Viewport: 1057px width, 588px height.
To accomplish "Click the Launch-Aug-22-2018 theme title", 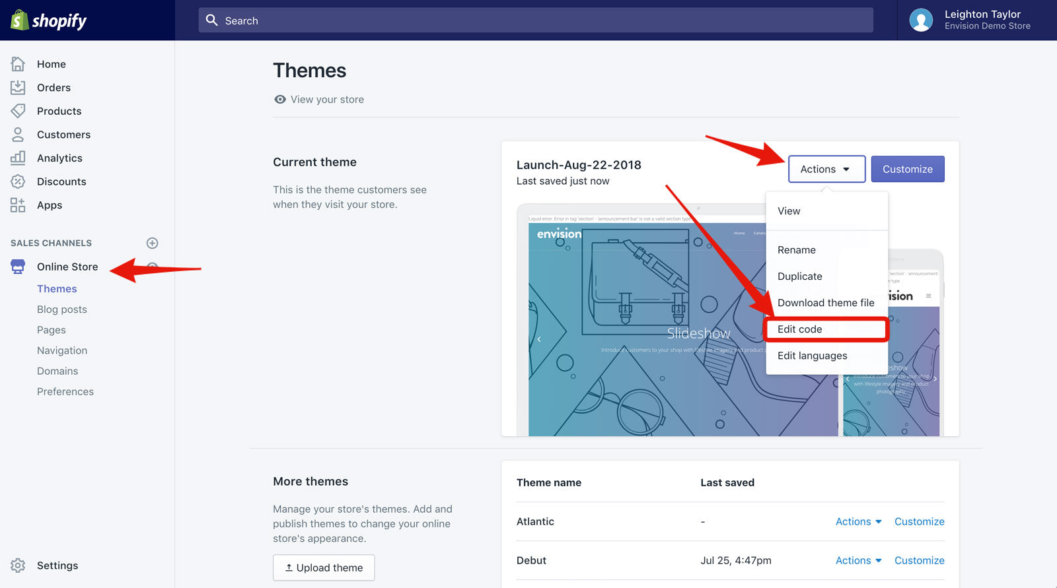I will (x=579, y=165).
